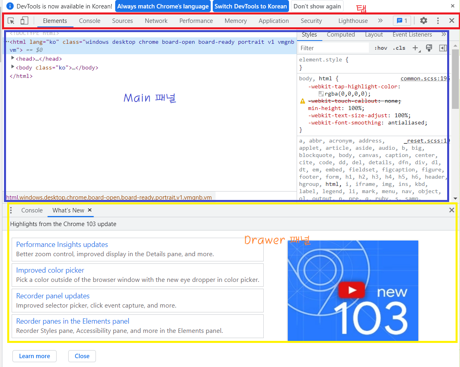The height and width of the screenshot is (367, 460).
Task: Click the warning icon beside -webkit-touch-callout
Action: pyautogui.click(x=303, y=101)
